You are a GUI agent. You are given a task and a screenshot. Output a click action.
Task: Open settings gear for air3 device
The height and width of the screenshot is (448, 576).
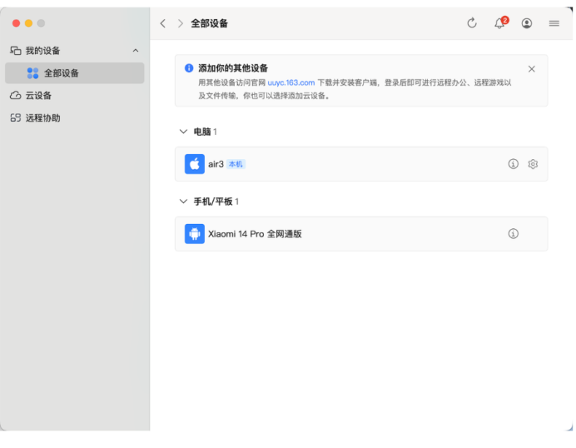pos(534,164)
